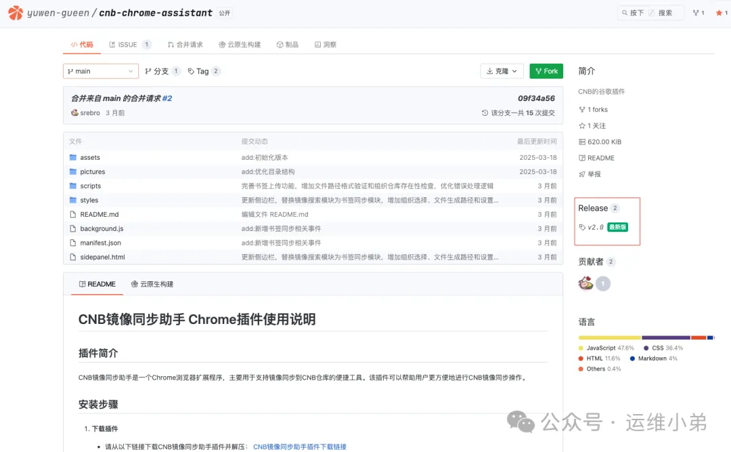Open the styles folder
Image resolution: width=731 pixels, height=452 pixels.
pos(89,200)
